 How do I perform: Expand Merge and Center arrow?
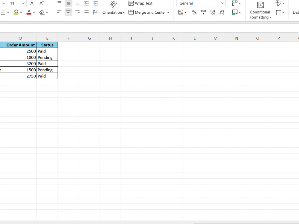click(168, 12)
